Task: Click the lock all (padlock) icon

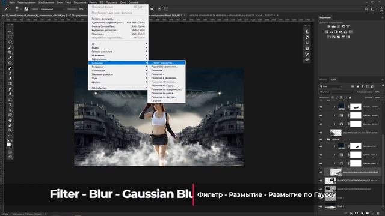Action: (x=350, y=97)
